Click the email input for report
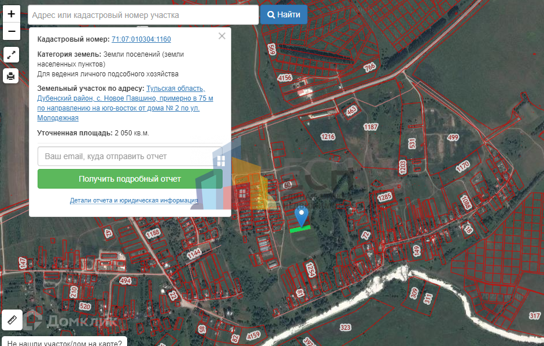Screen dimensions: 544x346 129,156
